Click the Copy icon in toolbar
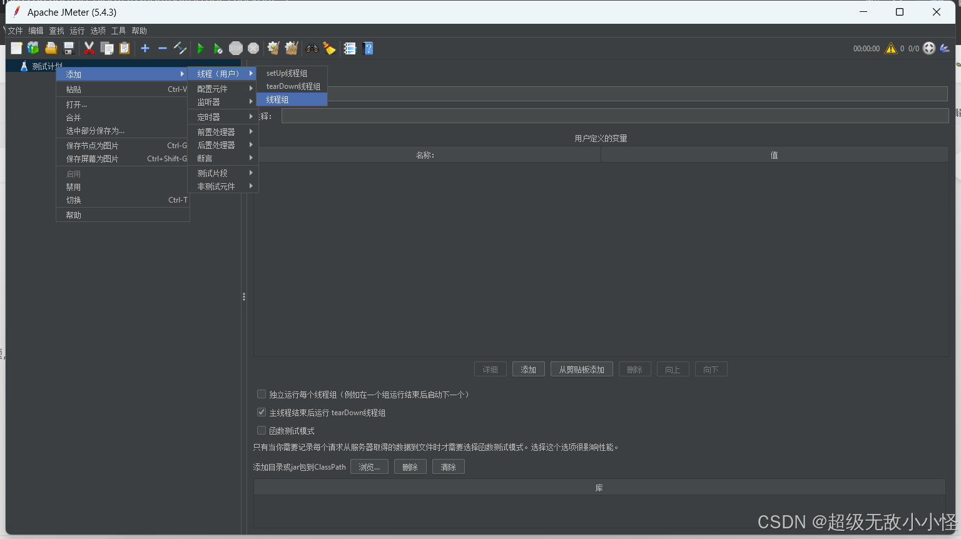This screenshot has height=539, width=961. tap(107, 48)
